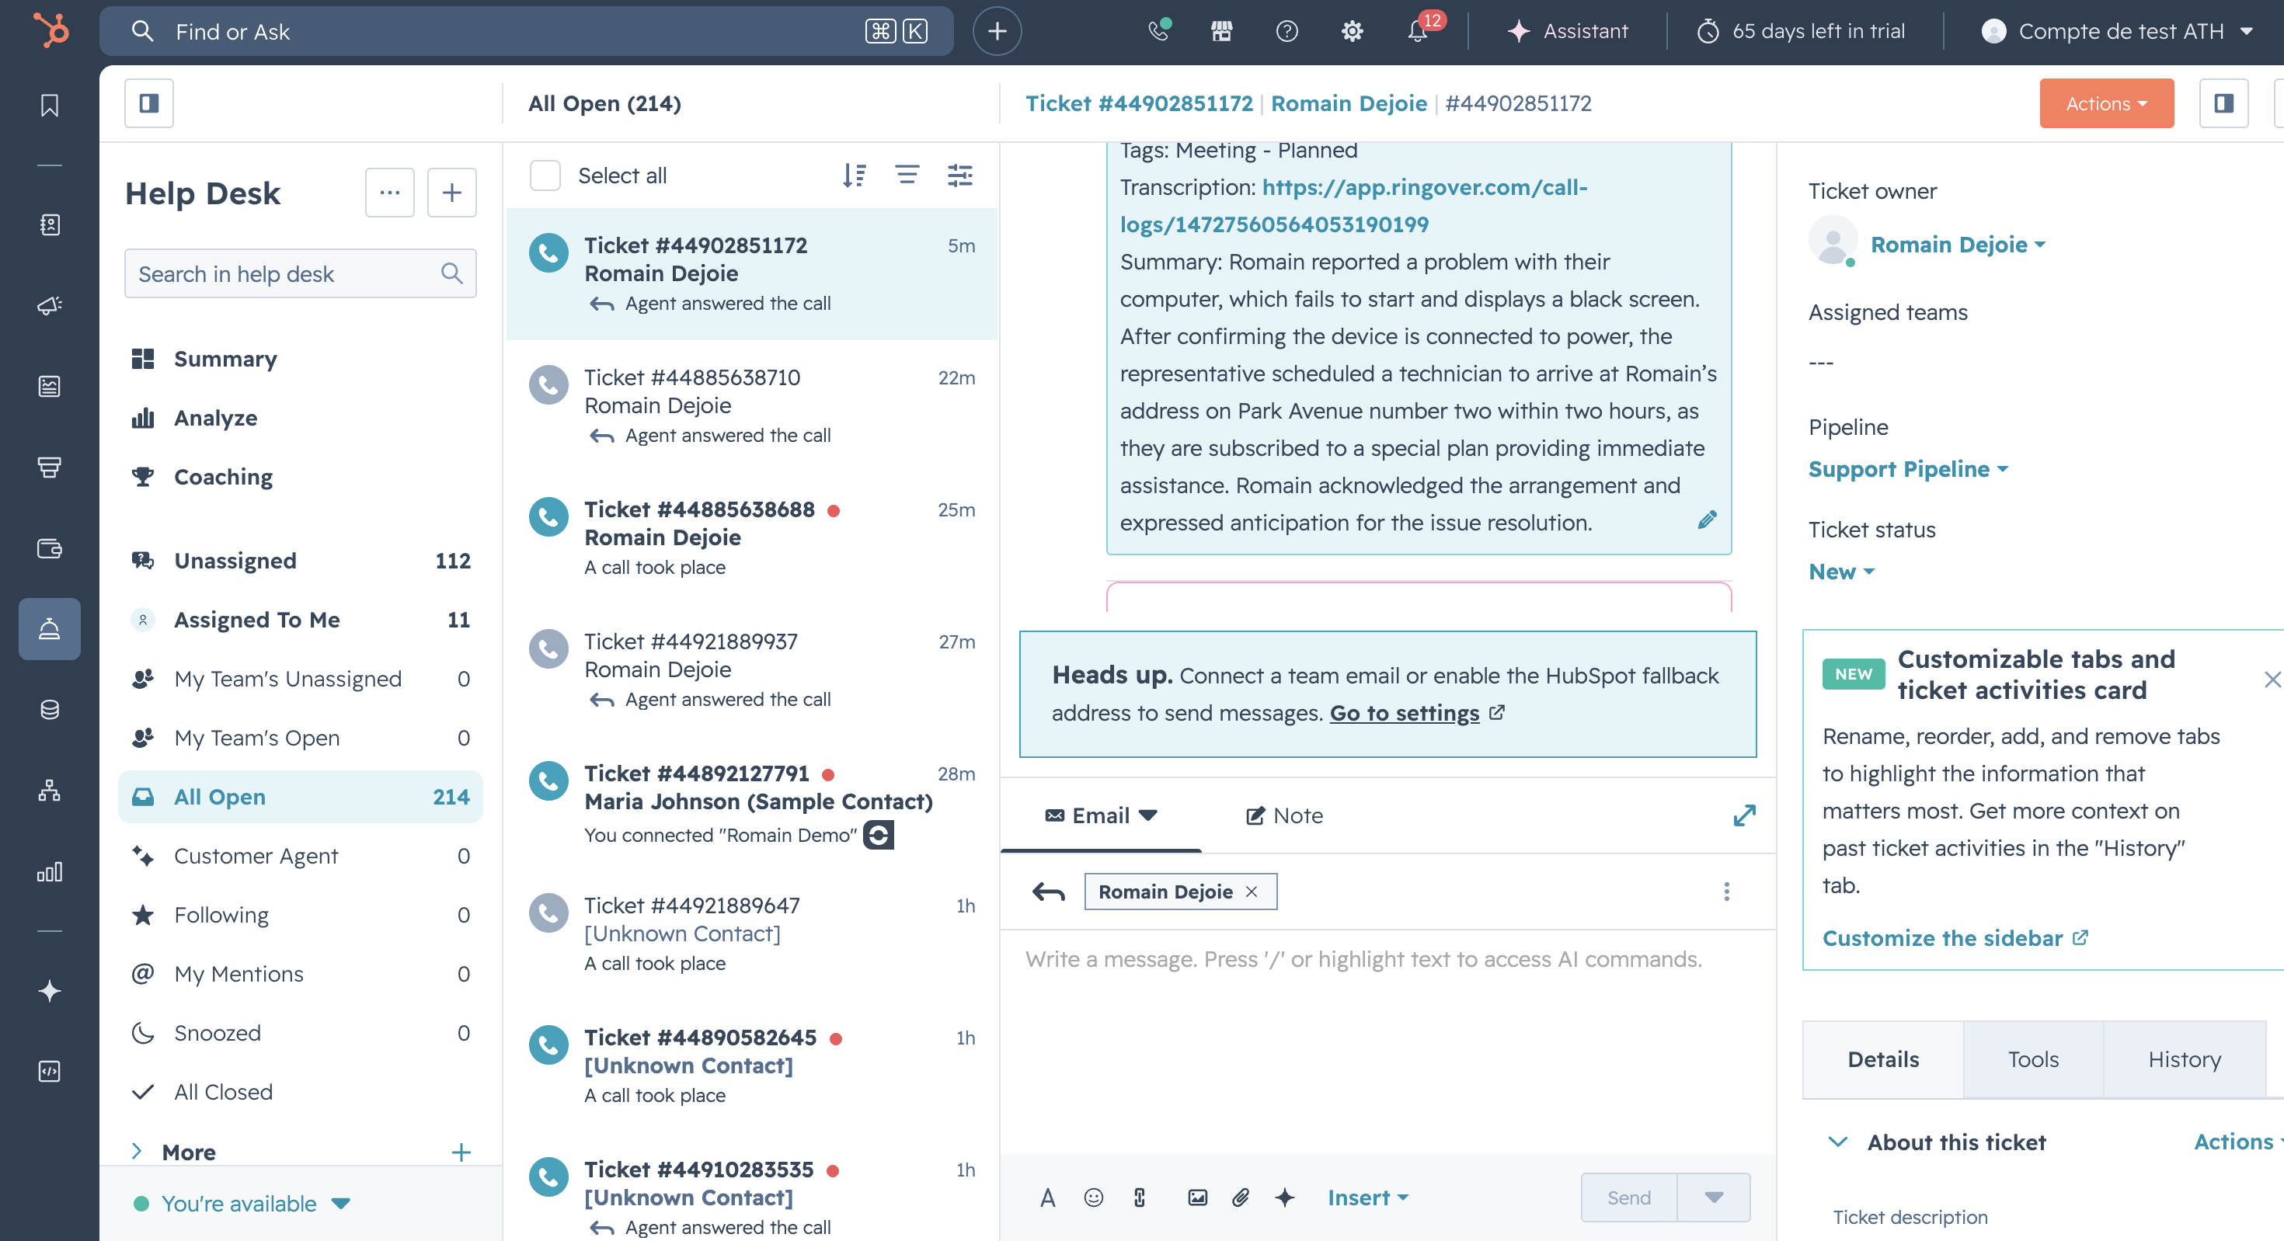Viewport: 2284px width, 1241px height.
Task: Click the orange Actions button
Action: tap(2106, 103)
